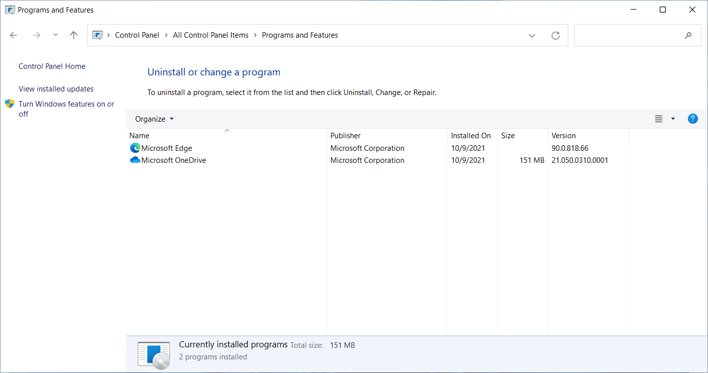Navigate up using the up arrow icon

coord(73,35)
